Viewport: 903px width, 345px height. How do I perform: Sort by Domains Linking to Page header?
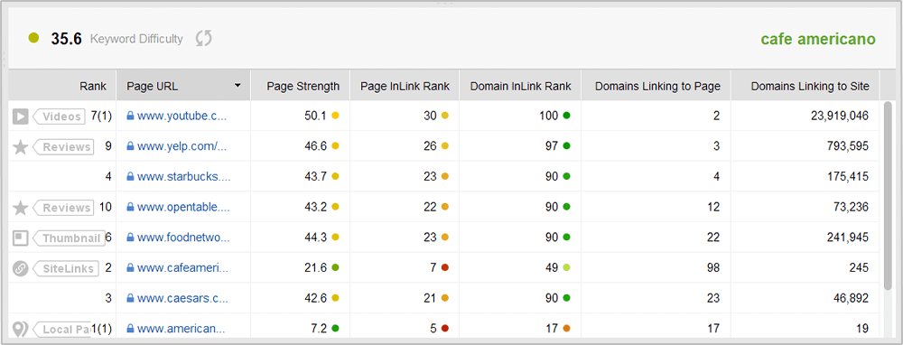[656, 86]
